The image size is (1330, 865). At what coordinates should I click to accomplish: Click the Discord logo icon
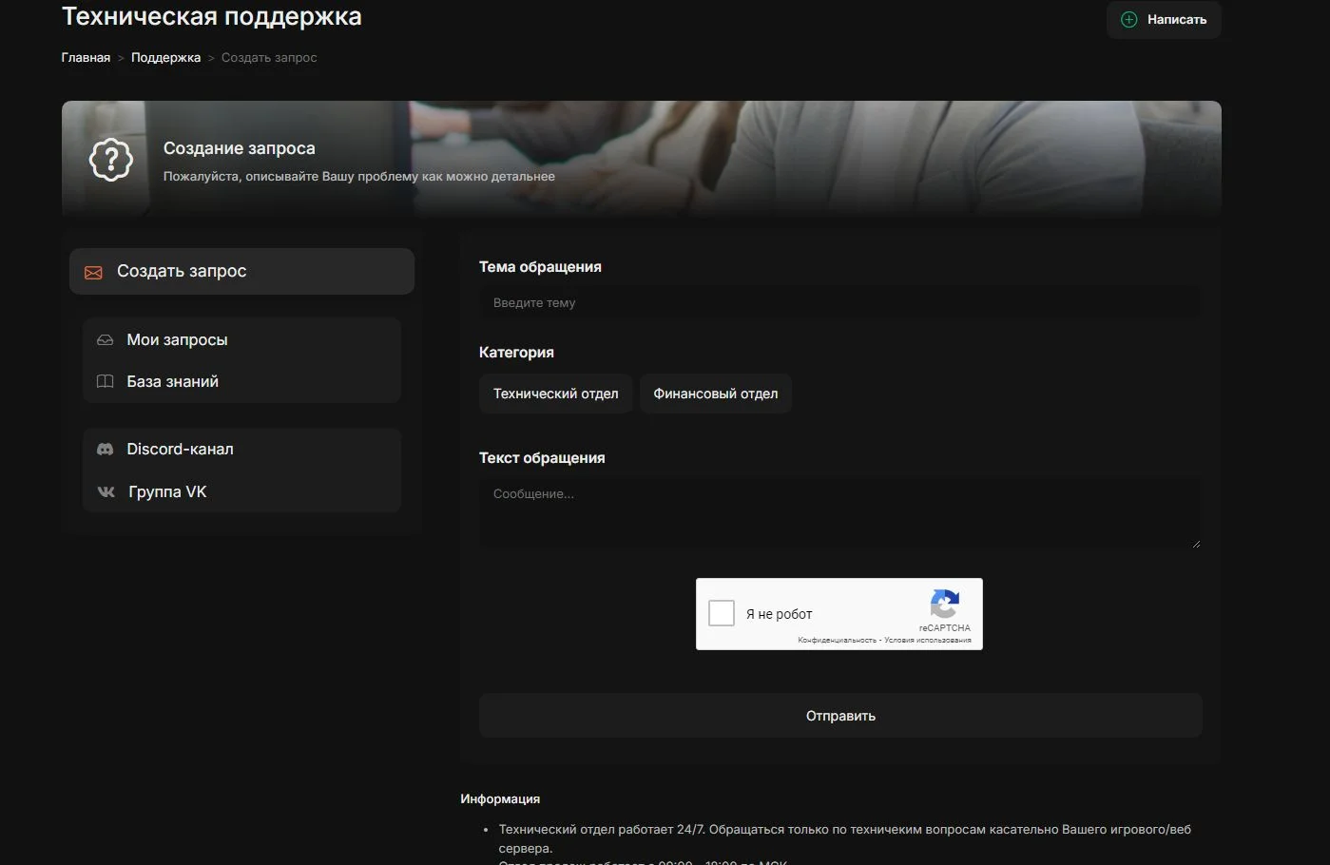pos(106,450)
